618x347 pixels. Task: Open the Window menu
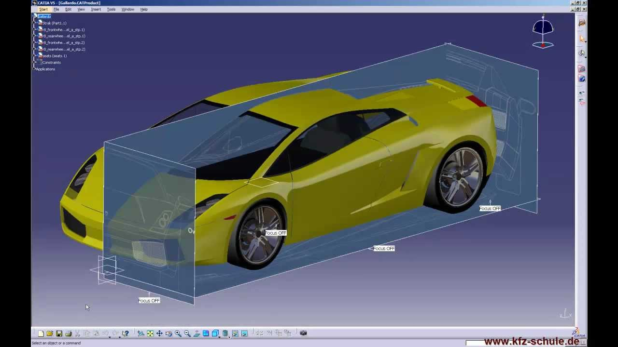pyautogui.click(x=128, y=9)
